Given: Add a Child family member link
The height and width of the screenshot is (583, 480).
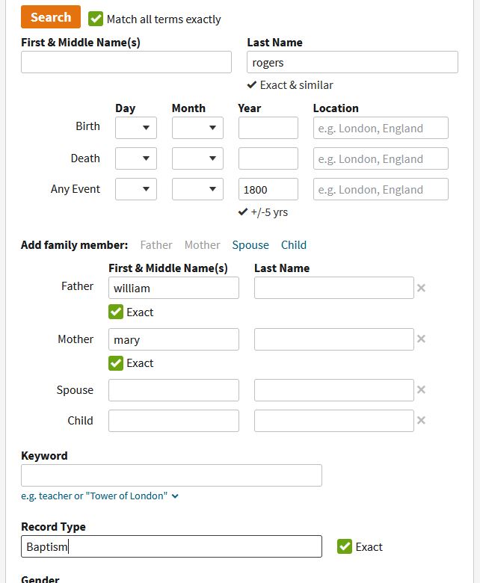Looking at the screenshot, I should click(294, 245).
